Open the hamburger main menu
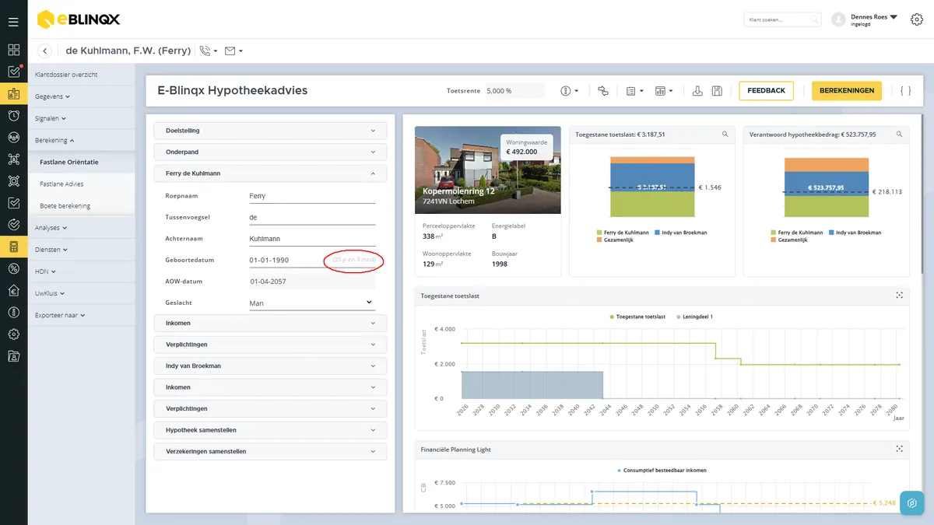 click(13, 22)
